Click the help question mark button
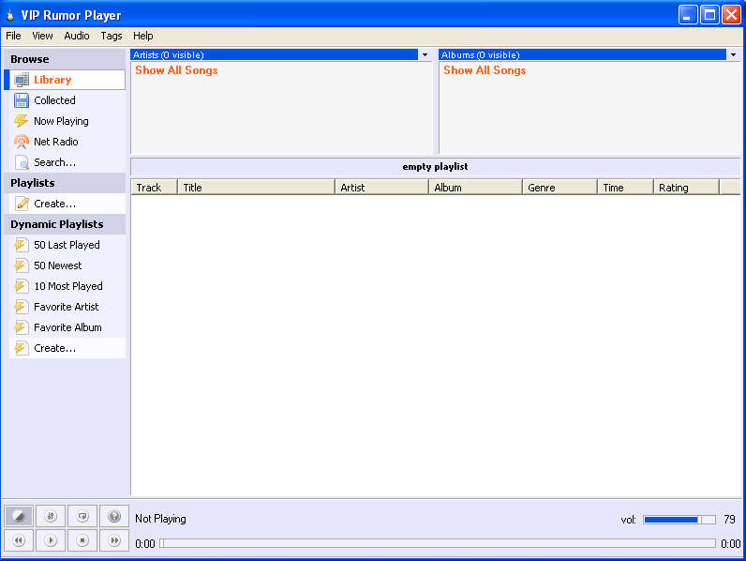The height and width of the screenshot is (561, 746). (x=114, y=516)
